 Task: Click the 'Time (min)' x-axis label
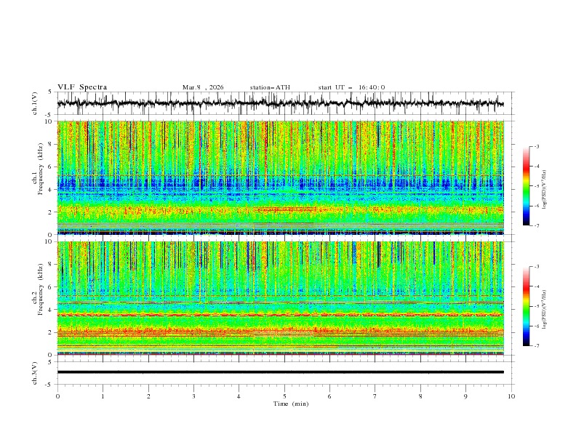291,404
